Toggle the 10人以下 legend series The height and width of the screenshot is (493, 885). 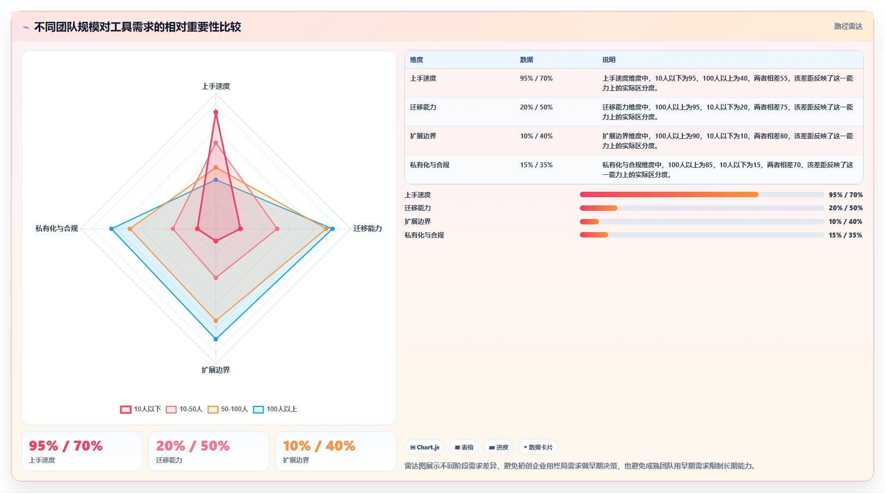[141, 409]
